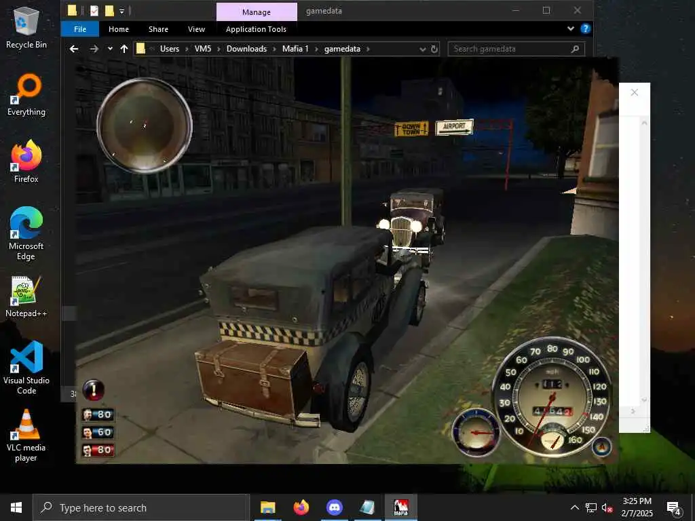
Task: Refresh the gamedata folder view
Action: [x=434, y=49]
